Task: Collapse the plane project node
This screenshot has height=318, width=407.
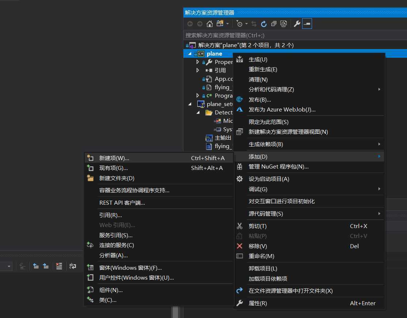Action: 190,54
